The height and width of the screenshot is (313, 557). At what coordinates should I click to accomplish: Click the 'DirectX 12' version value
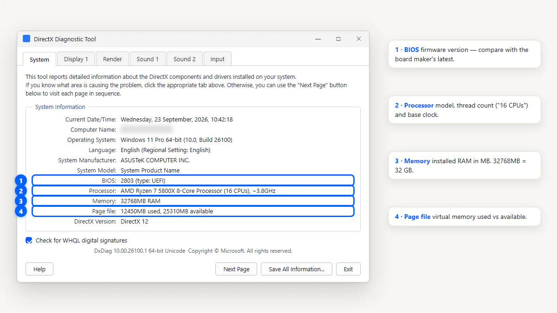(x=135, y=221)
